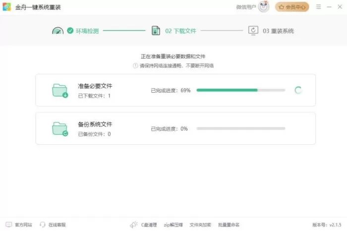
Task: Open 在线客服 online support
Action: click(x=57, y=225)
